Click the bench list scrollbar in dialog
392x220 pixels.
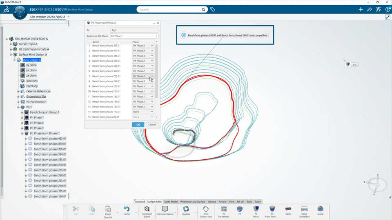coord(156,71)
